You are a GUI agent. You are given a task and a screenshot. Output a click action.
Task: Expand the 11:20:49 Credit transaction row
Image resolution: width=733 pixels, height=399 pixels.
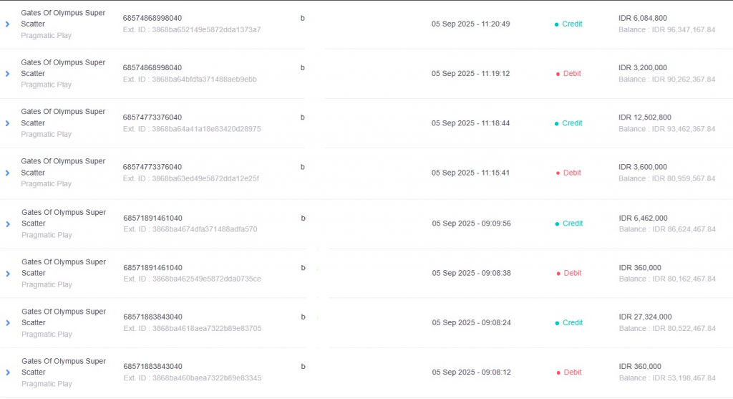pyautogui.click(x=7, y=24)
